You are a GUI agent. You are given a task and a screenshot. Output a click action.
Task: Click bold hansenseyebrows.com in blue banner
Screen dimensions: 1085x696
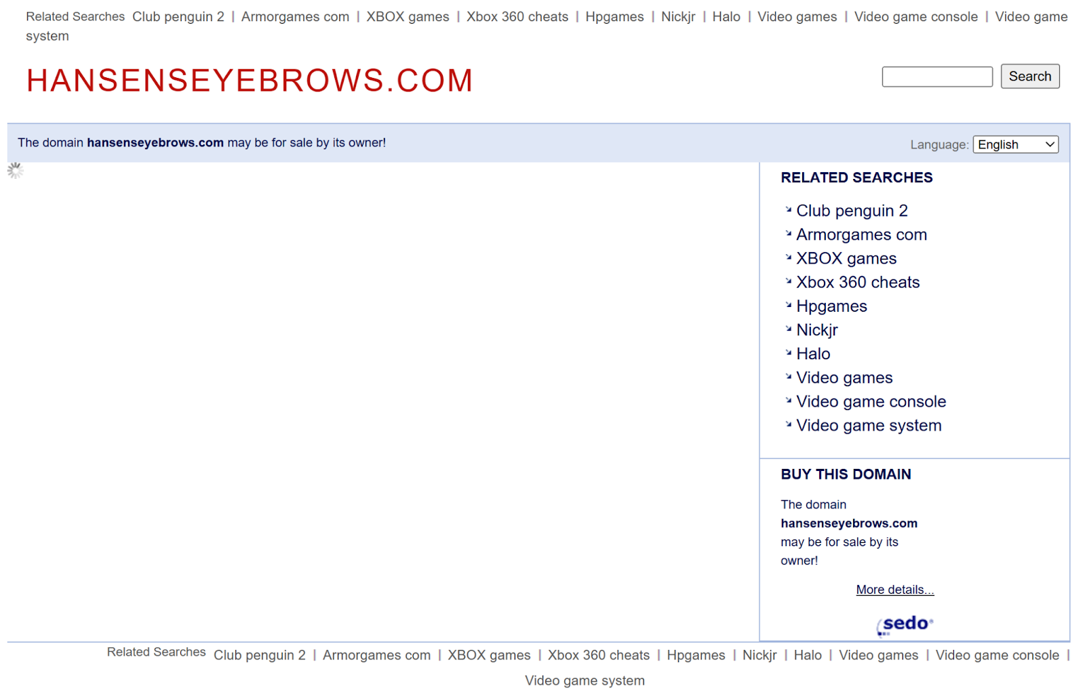click(x=155, y=143)
